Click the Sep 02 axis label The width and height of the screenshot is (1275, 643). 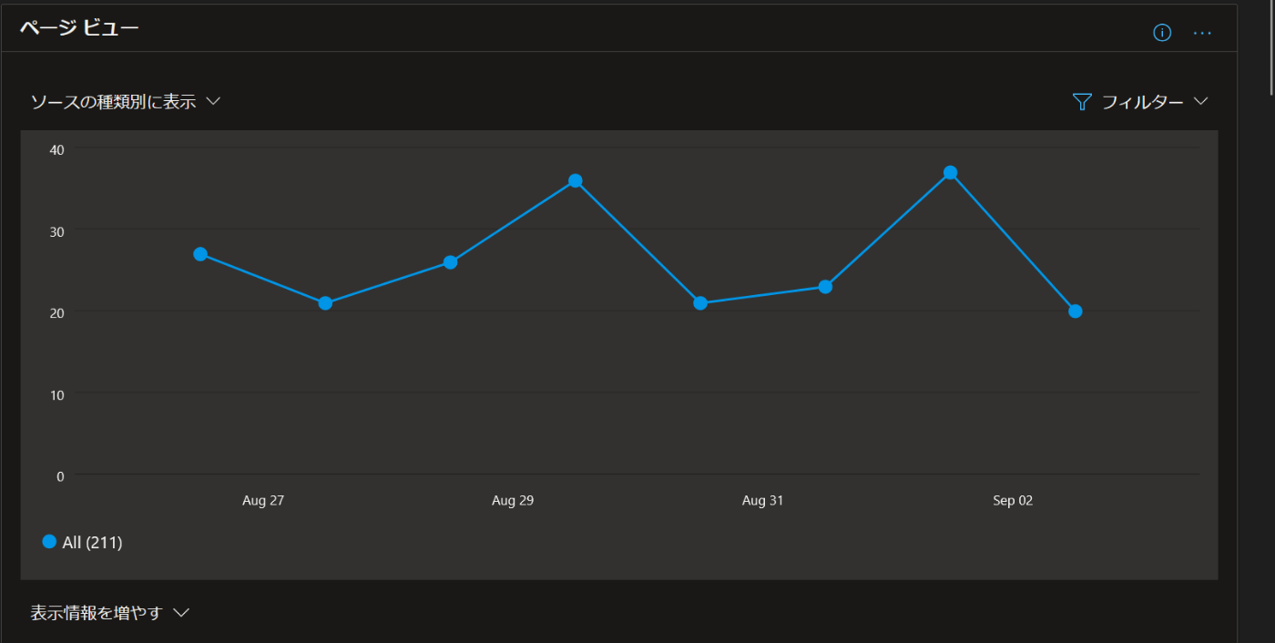(1013, 501)
